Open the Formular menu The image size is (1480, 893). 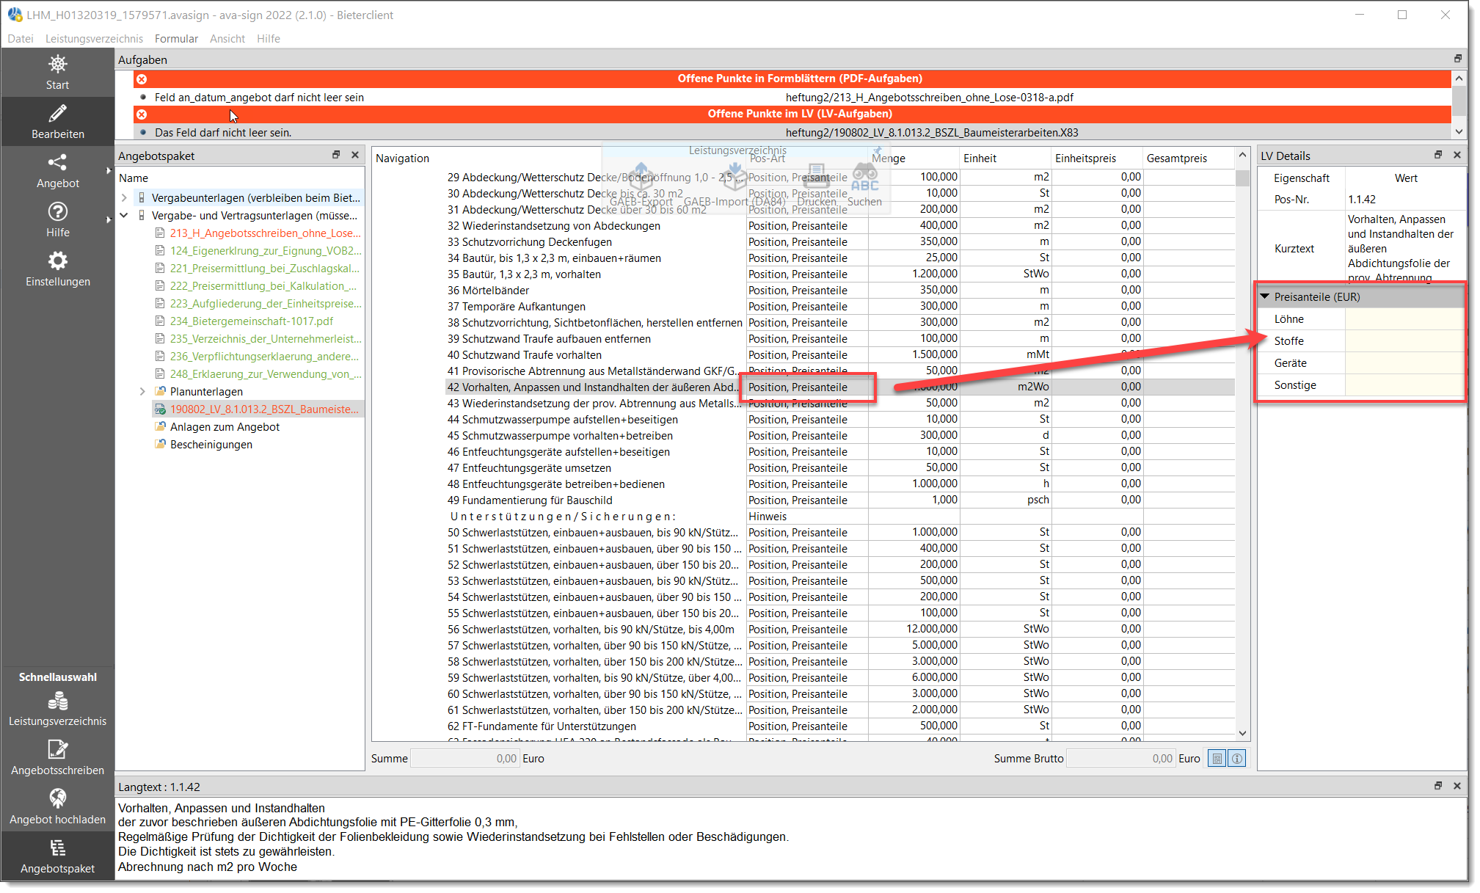tap(176, 39)
